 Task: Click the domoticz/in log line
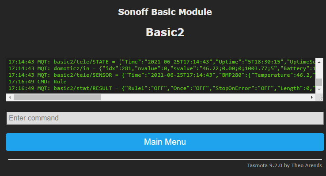(162, 68)
